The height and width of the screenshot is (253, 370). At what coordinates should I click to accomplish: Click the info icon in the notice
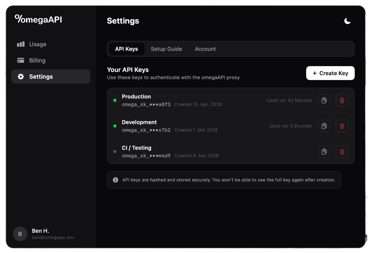pos(115,180)
